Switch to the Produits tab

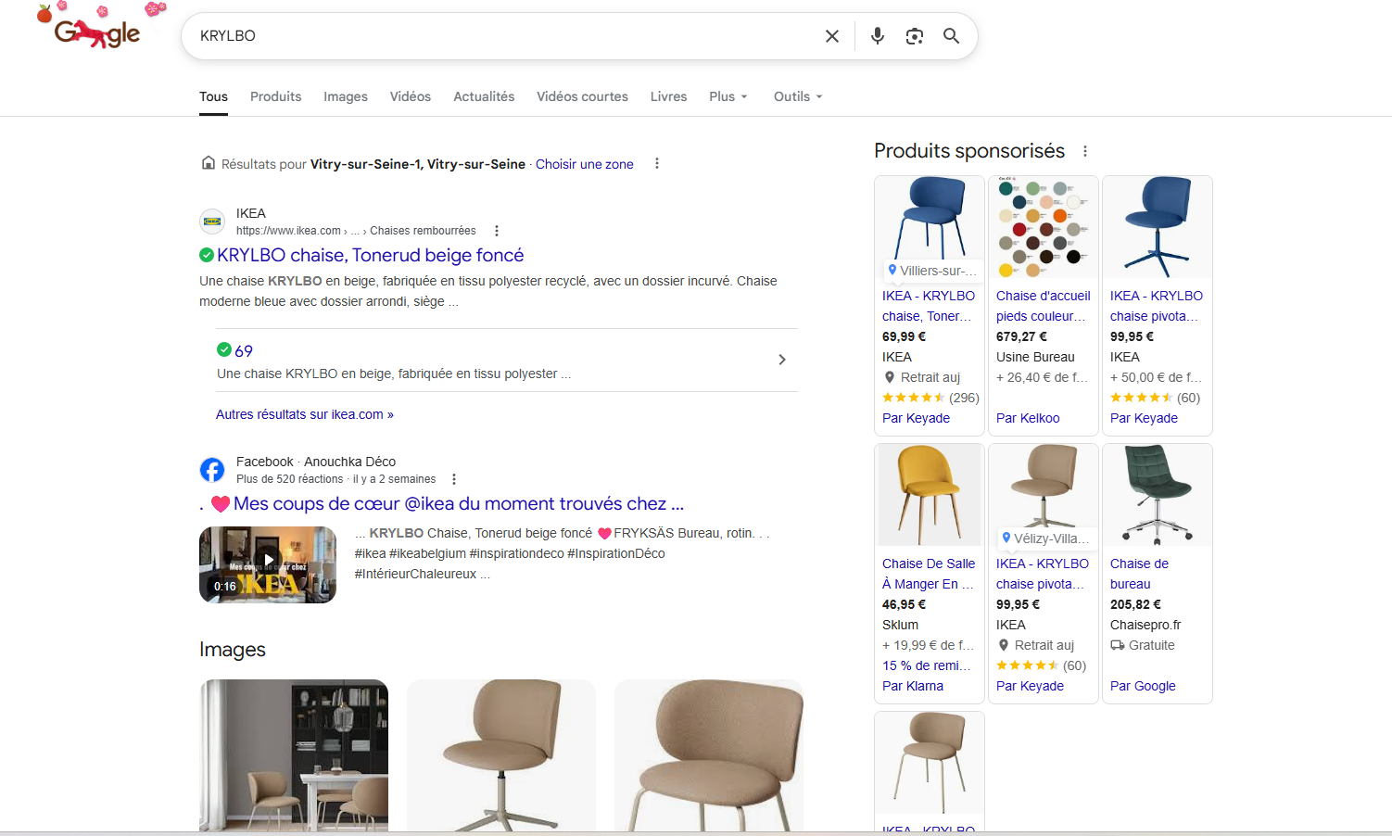(275, 96)
